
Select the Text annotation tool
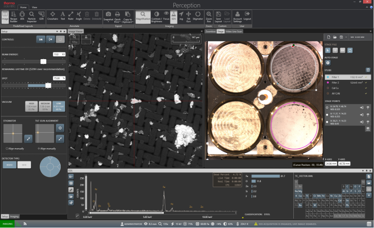63,16
